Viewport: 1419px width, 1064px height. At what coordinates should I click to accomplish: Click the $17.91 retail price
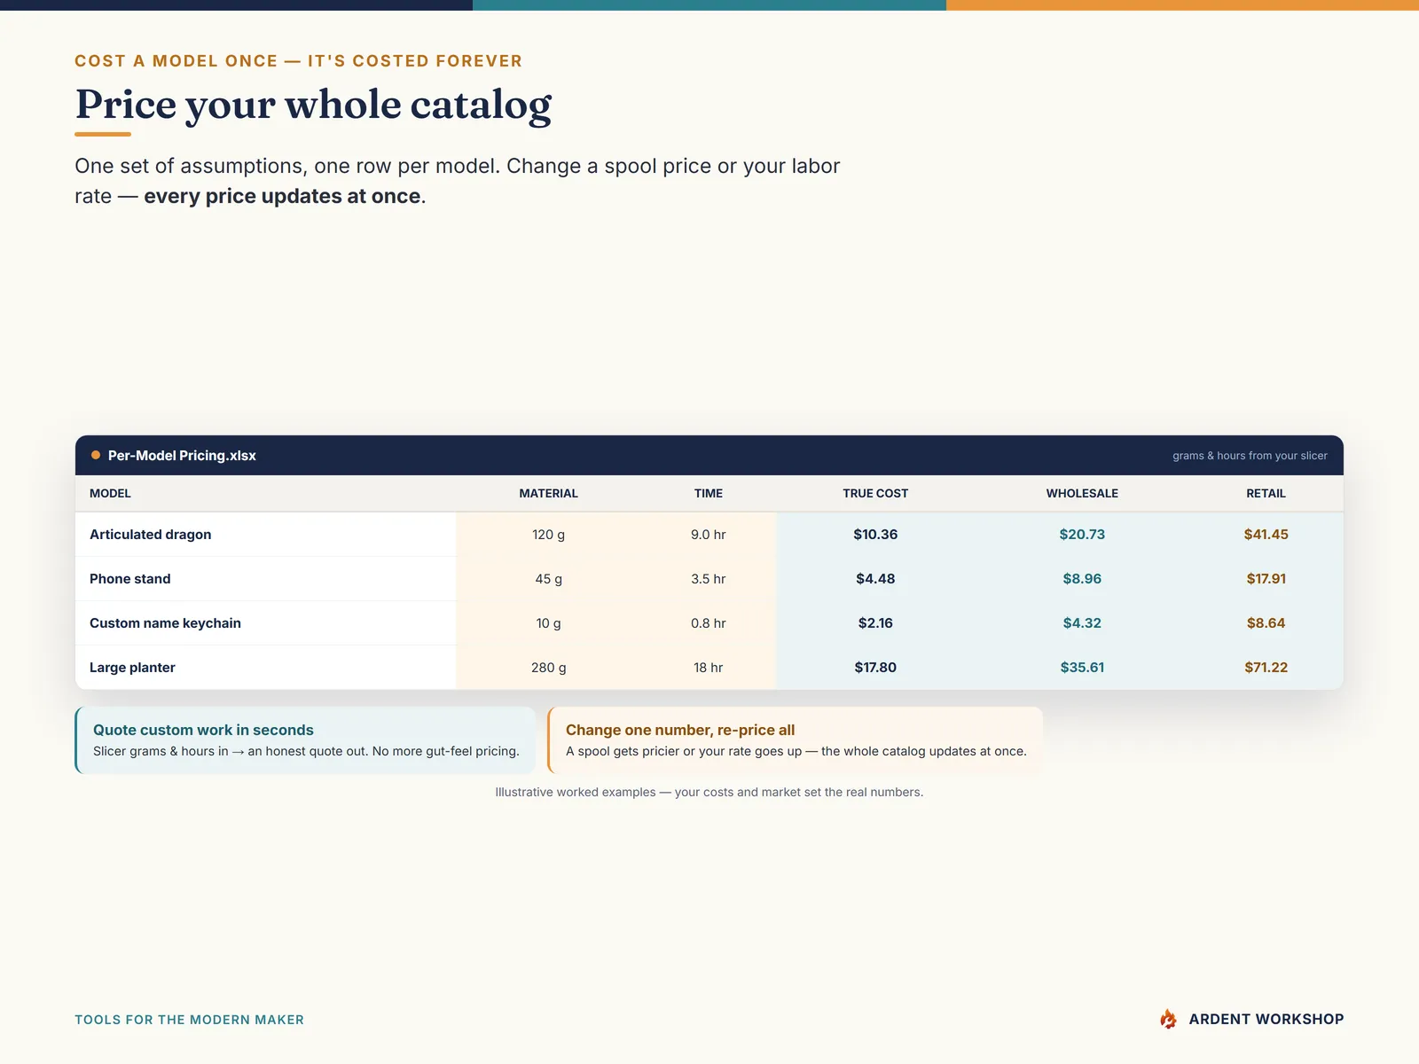click(1266, 578)
